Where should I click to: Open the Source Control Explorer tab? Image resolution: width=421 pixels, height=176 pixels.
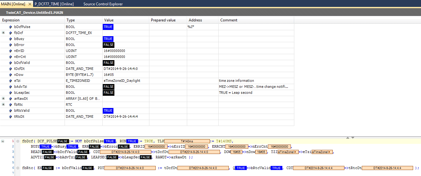[103, 4]
